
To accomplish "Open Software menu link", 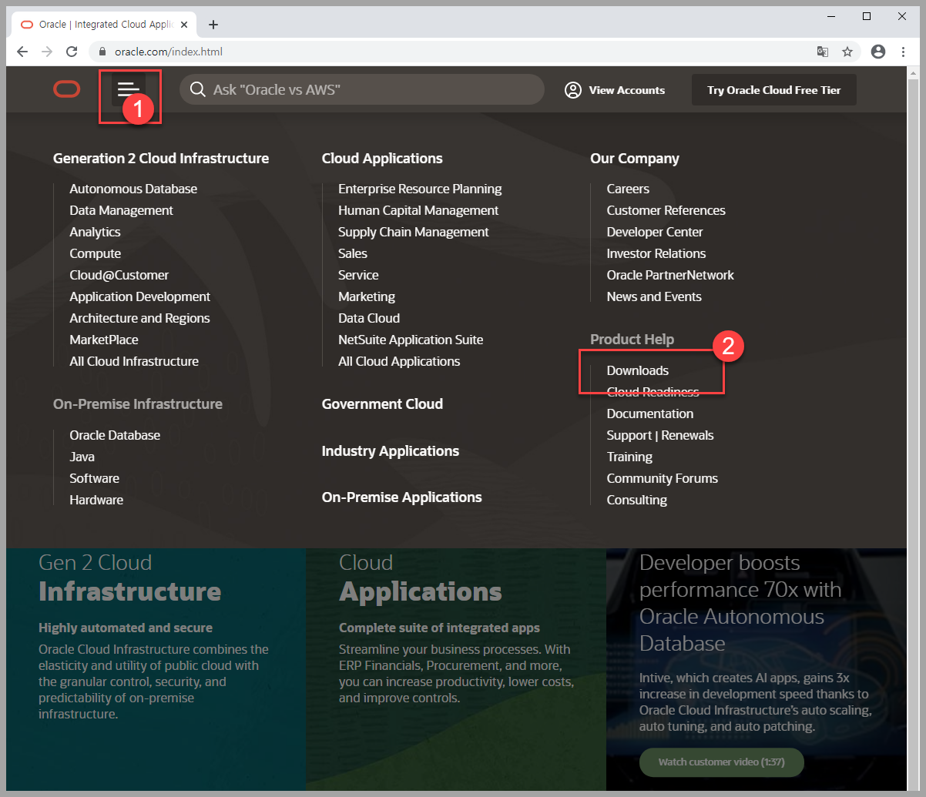I will point(94,478).
